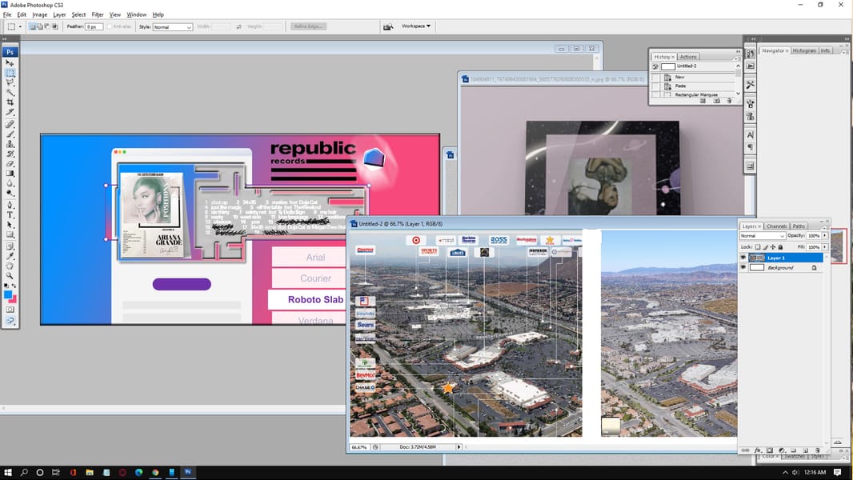This screenshot has width=853, height=480.
Task: Open status bar info arrow menu
Action: [459, 447]
